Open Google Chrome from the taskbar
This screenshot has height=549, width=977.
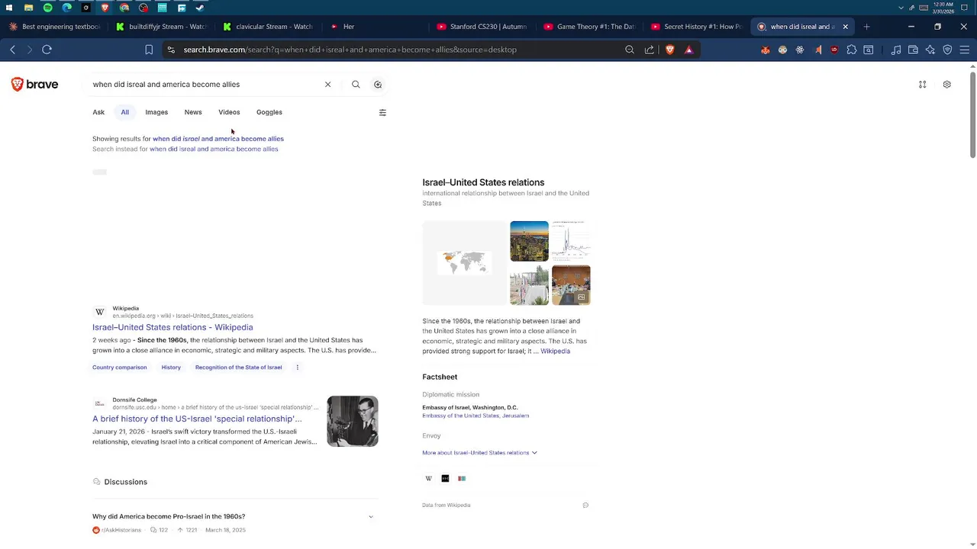[124, 8]
